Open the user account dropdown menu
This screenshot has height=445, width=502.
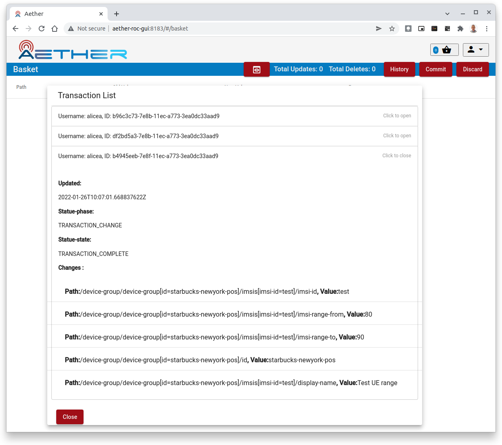point(476,50)
